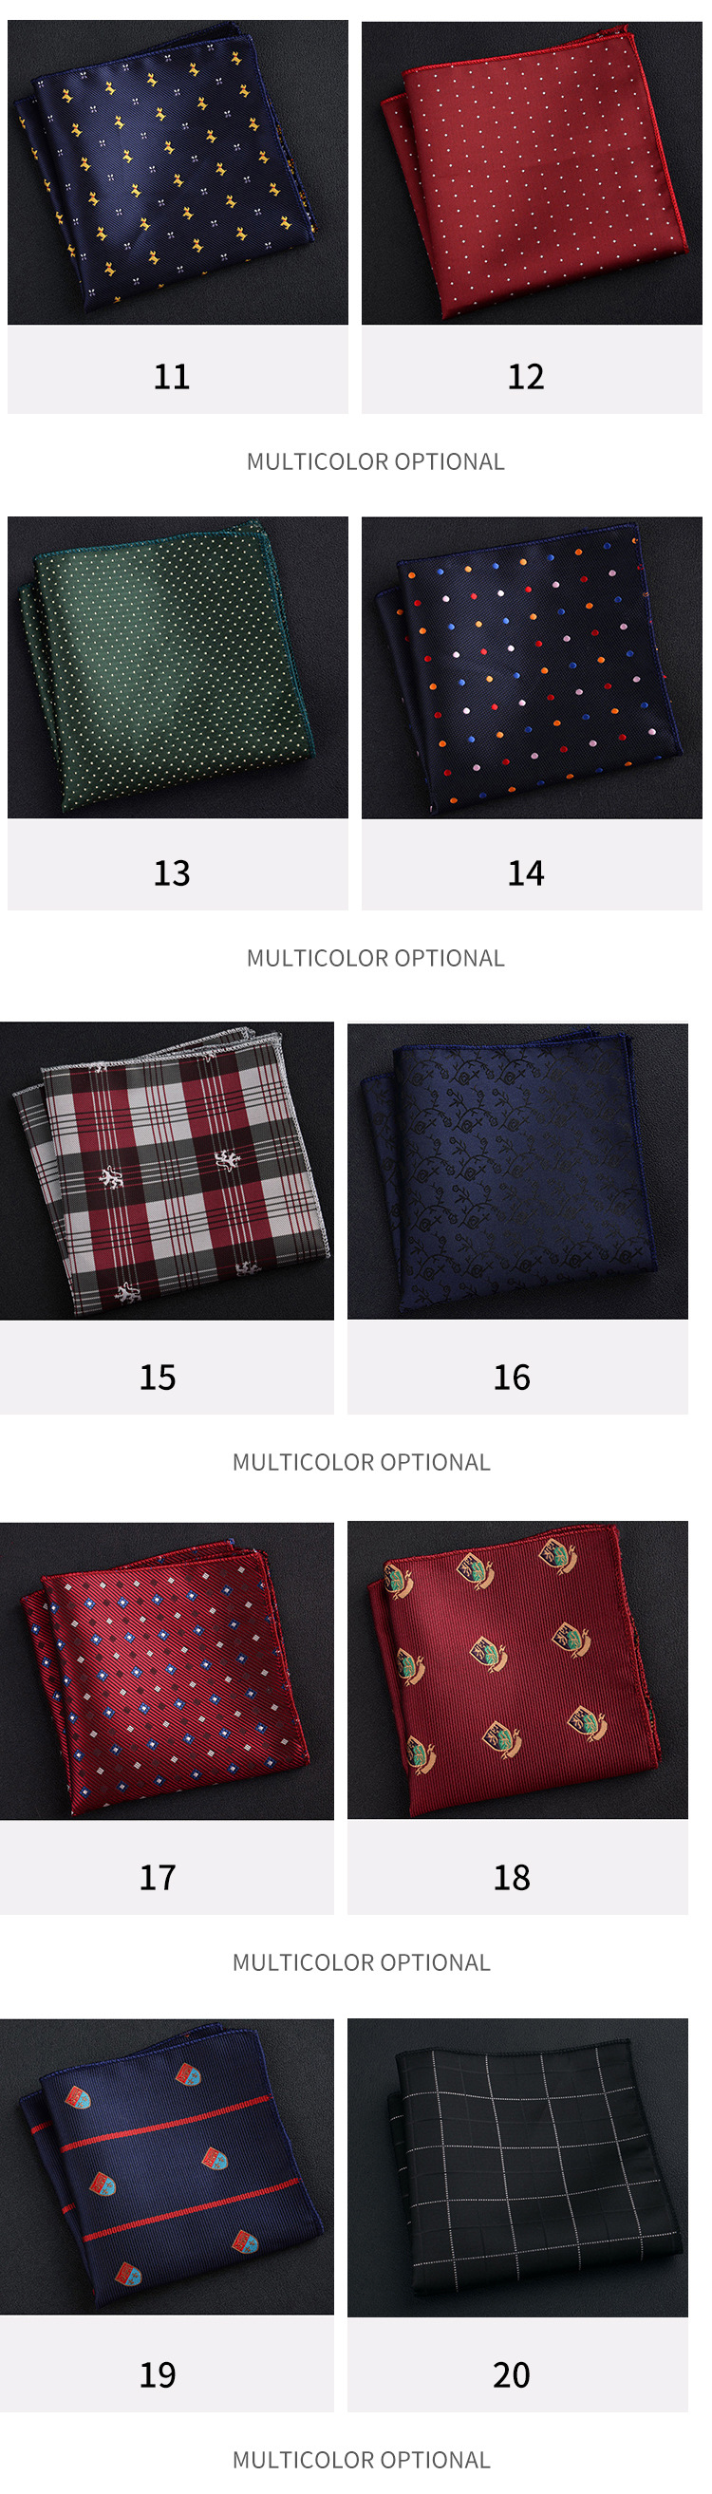Select the navy red-striped shield pocket square

(167, 2166)
